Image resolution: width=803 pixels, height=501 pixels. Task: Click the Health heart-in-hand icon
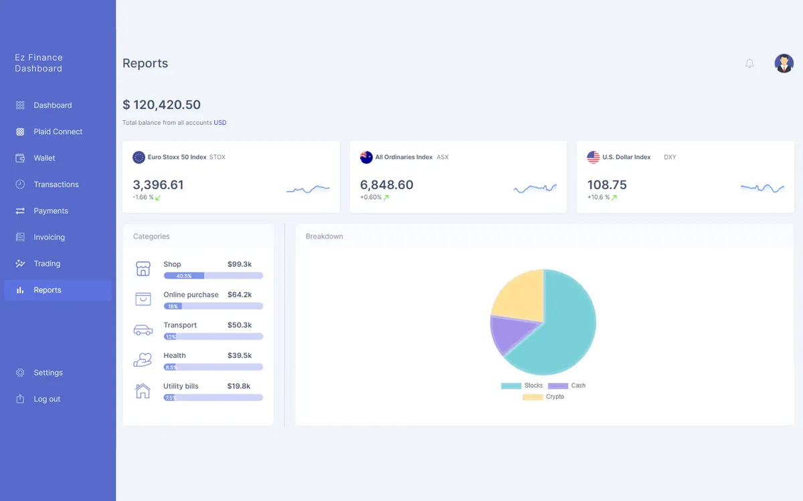(x=143, y=360)
